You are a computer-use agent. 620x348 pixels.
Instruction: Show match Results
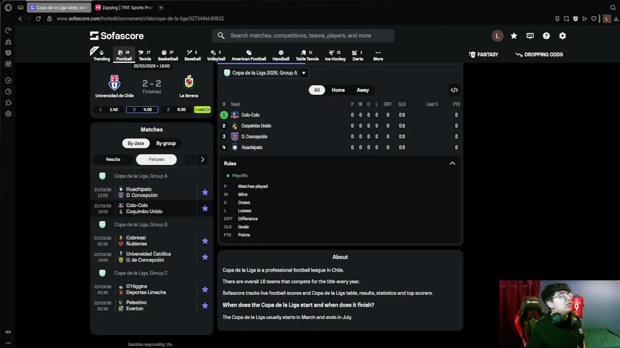[x=113, y=159]
